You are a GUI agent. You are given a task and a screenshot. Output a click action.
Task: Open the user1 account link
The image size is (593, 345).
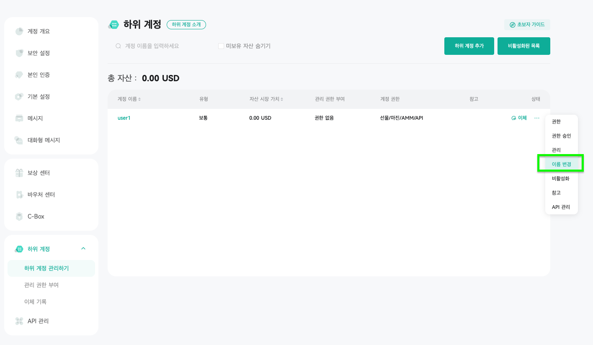coord(124,118)
